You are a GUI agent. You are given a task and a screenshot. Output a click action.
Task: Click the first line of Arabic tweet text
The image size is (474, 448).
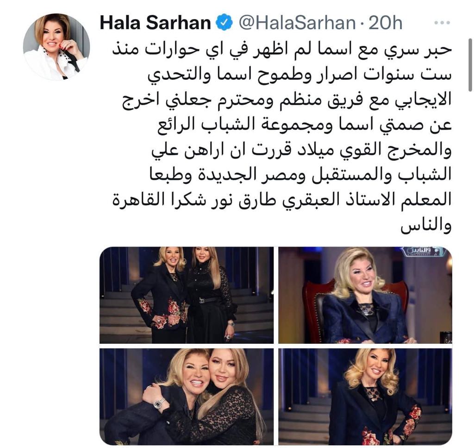coord(282,50)
